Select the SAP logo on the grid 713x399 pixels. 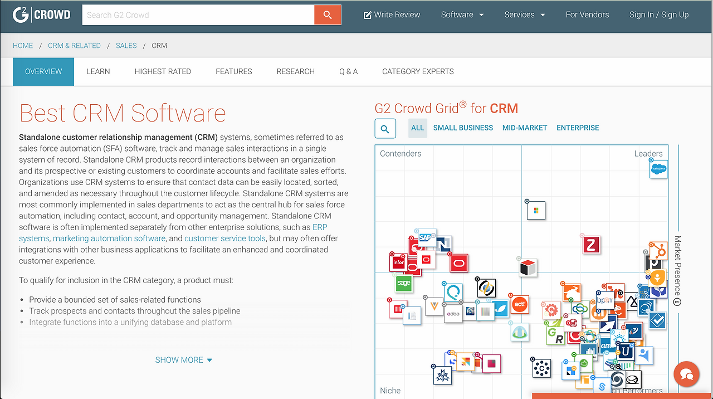426,237
